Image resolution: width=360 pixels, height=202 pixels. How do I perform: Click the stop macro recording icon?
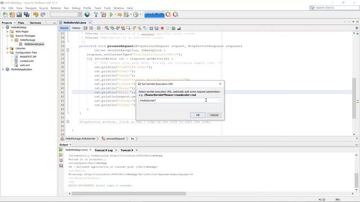pyautogui.click(x=168, y=28)
